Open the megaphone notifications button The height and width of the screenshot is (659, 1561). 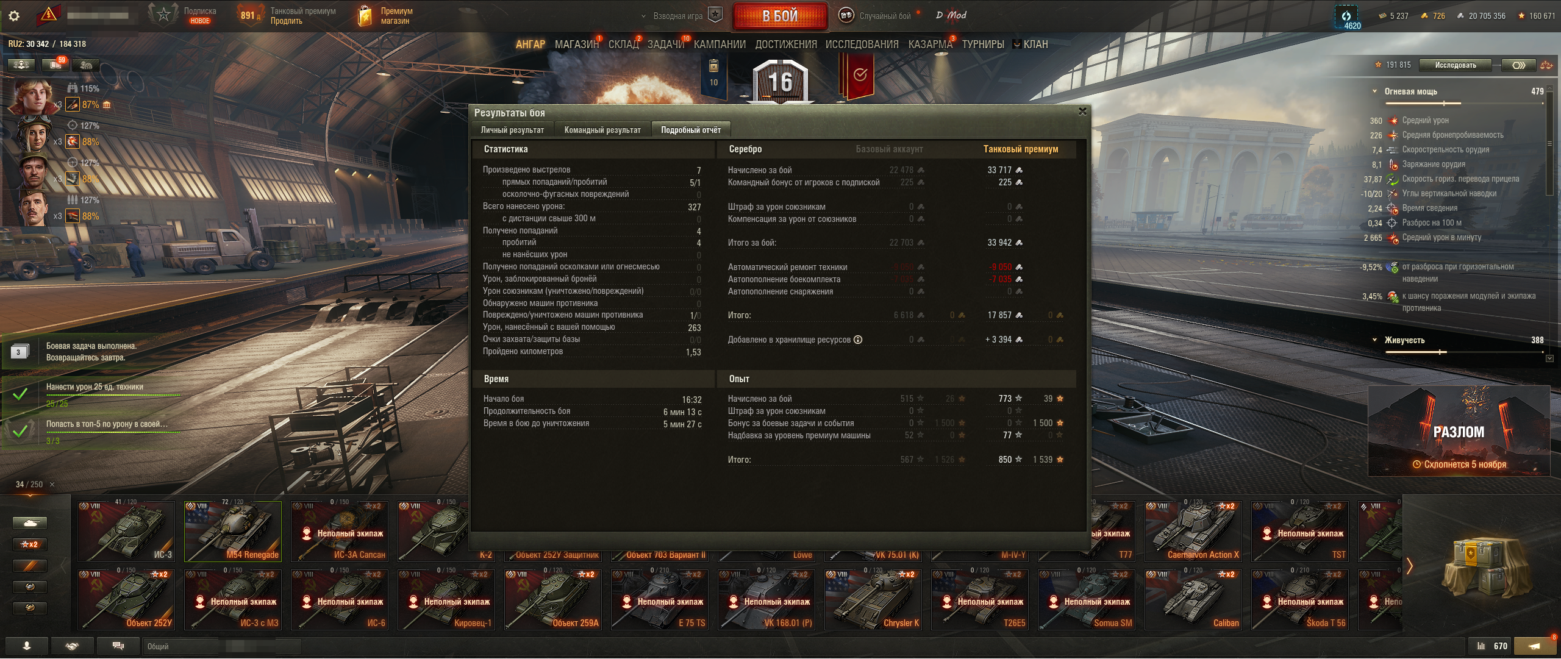(1534, 646)
